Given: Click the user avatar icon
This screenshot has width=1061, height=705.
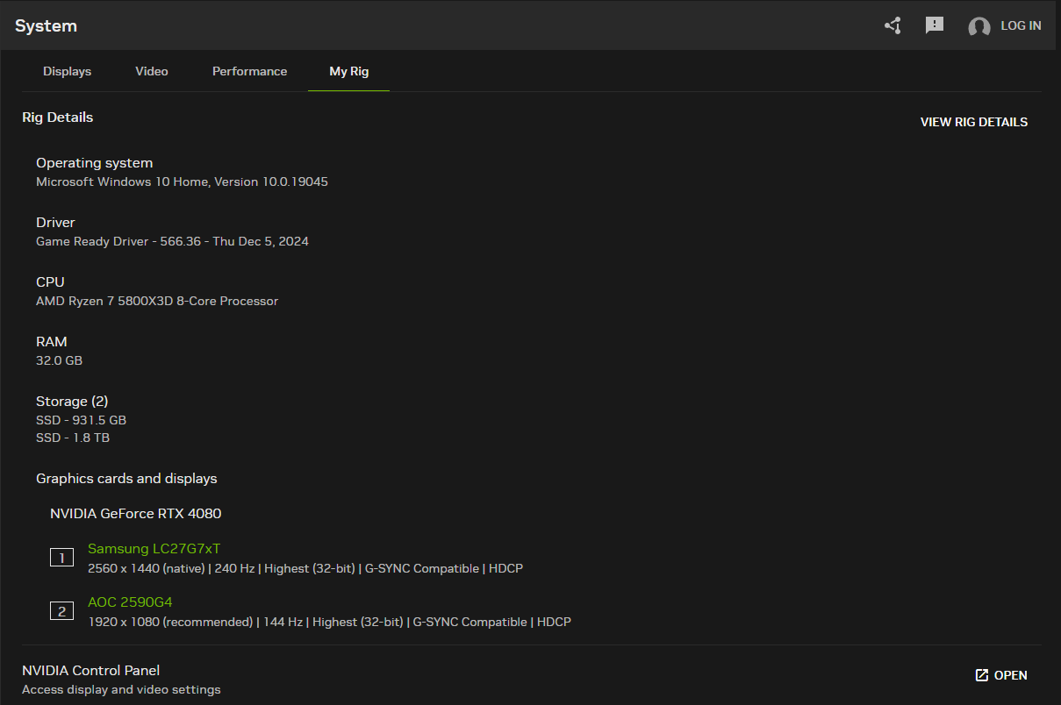Looking at the screenshot, I should point(979,27).
